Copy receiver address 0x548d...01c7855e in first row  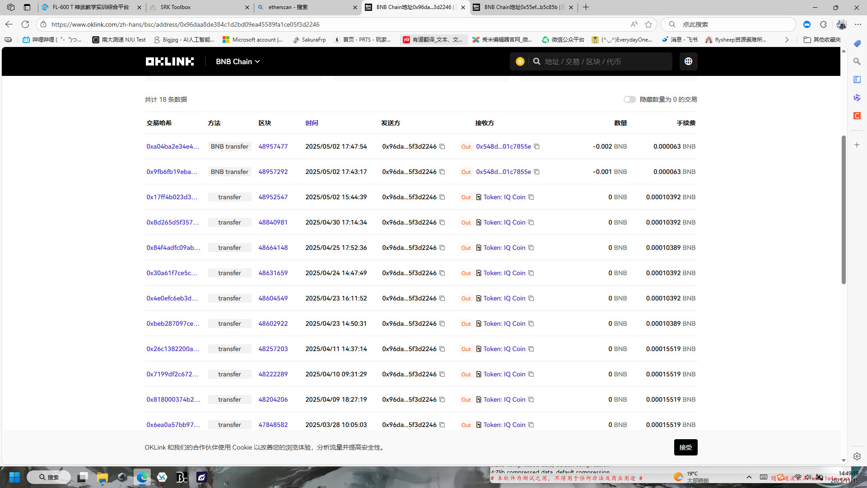coord(536,146)
